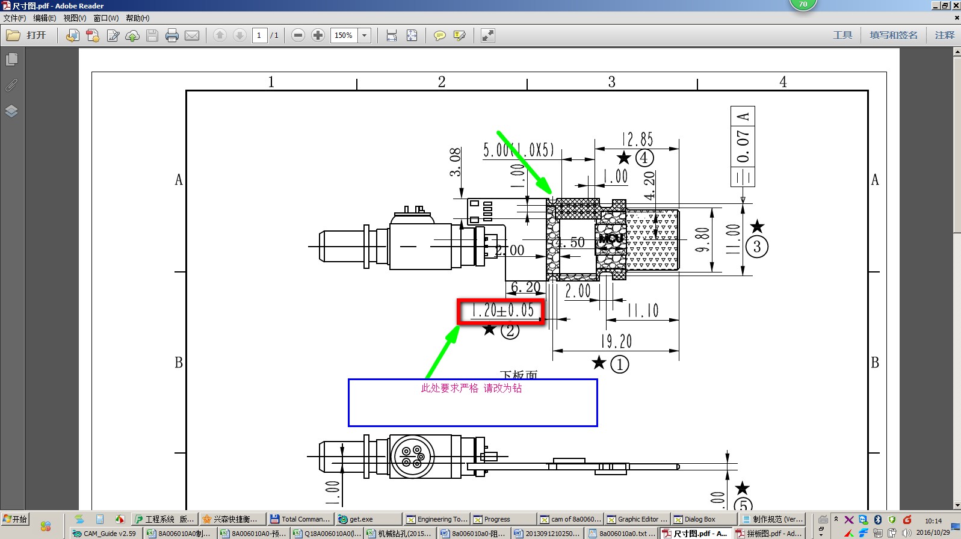Show attachments paperclip panel icon
This screenshot has width=961, height=539.
pos(11,85)
